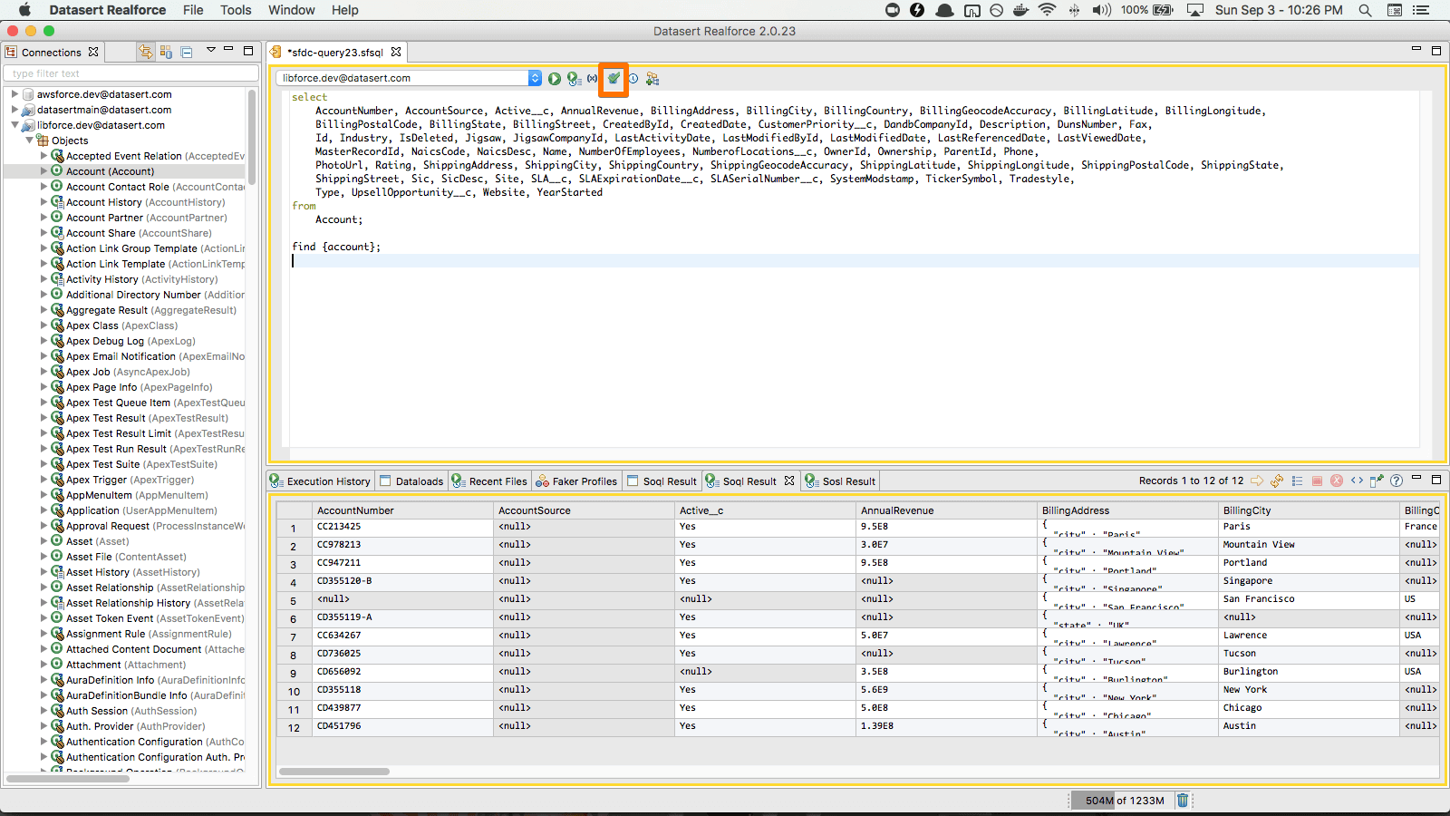This screenshot has width=1450, height=816.
Task: Click Collapse All icon in Connections panel
Action: click(x=186, y=53)
